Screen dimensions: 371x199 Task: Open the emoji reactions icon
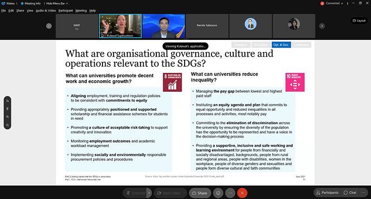tap(218, 193)
